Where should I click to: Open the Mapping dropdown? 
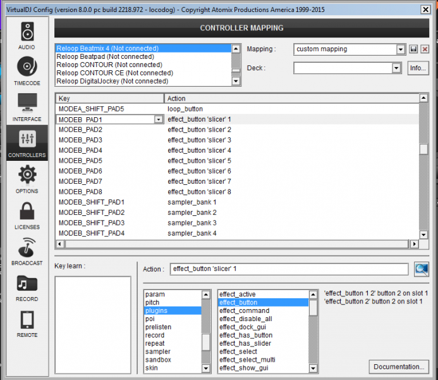click(x=400, y=49)
